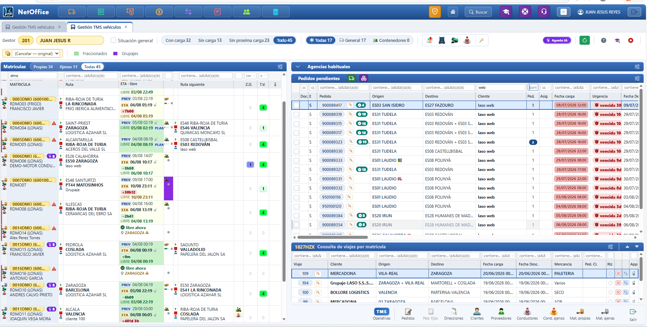Click the down arrow in Consulta de viajes header

coord(637,247)
